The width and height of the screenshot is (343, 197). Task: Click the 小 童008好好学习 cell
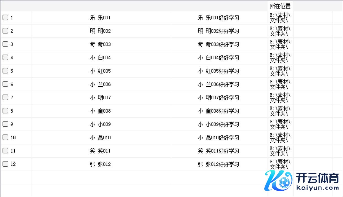[218, 111]
